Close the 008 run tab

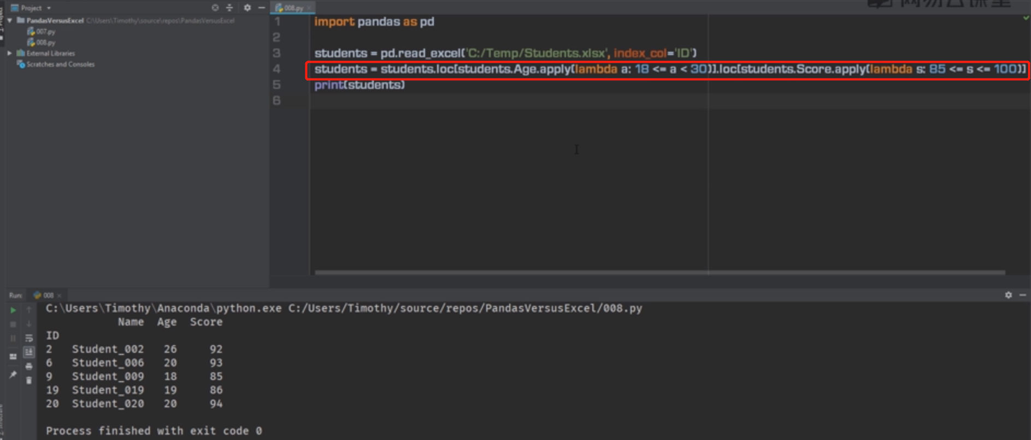pos(60,296)
